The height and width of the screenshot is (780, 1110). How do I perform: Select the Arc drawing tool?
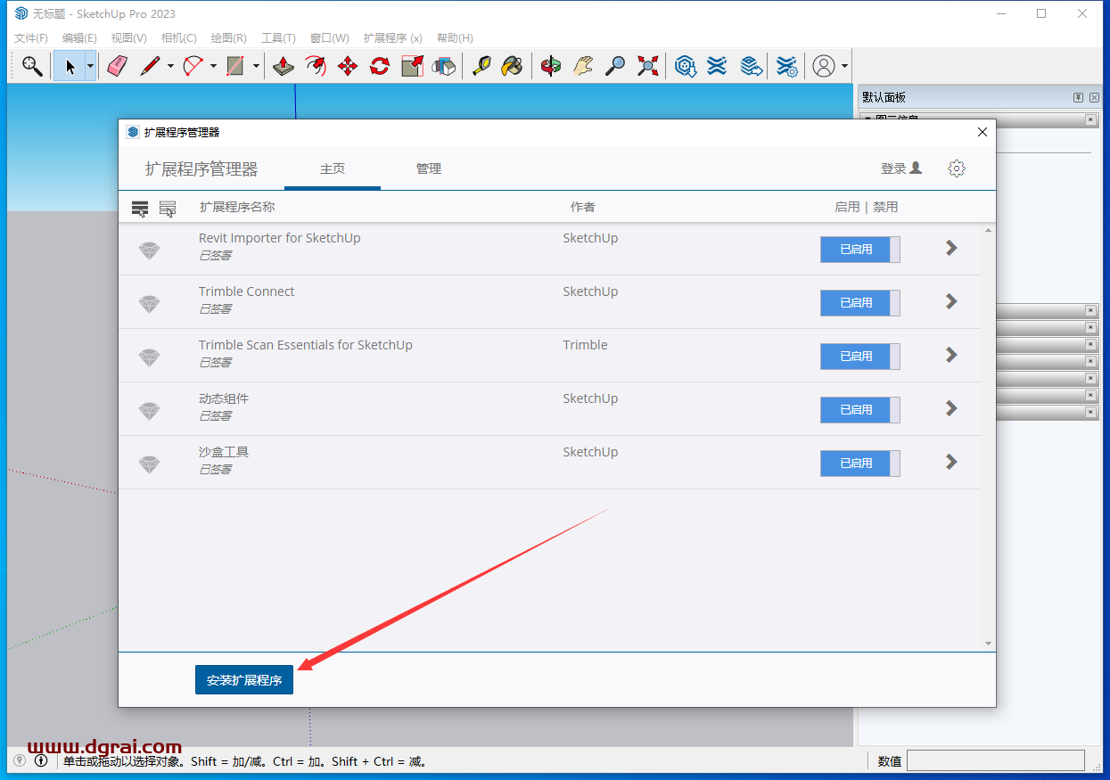pos(193,66)
